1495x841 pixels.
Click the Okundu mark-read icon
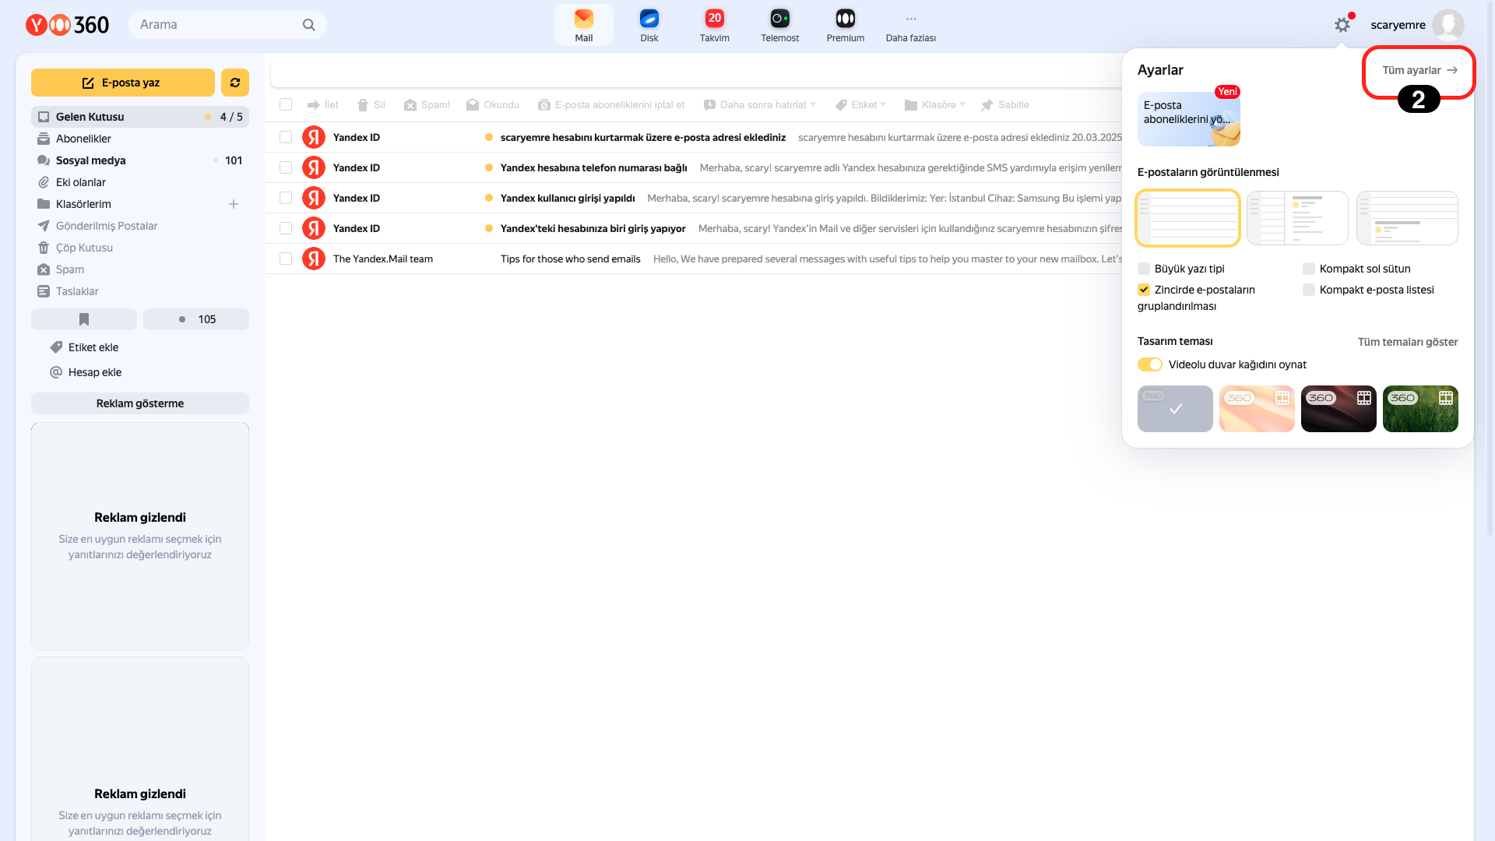(x=473, y=105)
